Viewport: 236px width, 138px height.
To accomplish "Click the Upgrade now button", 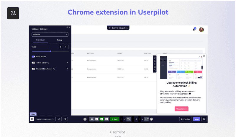I will click(x=181, y=109).
